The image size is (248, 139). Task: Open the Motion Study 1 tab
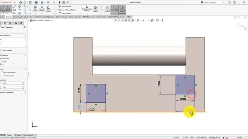[x=29, y=135]
